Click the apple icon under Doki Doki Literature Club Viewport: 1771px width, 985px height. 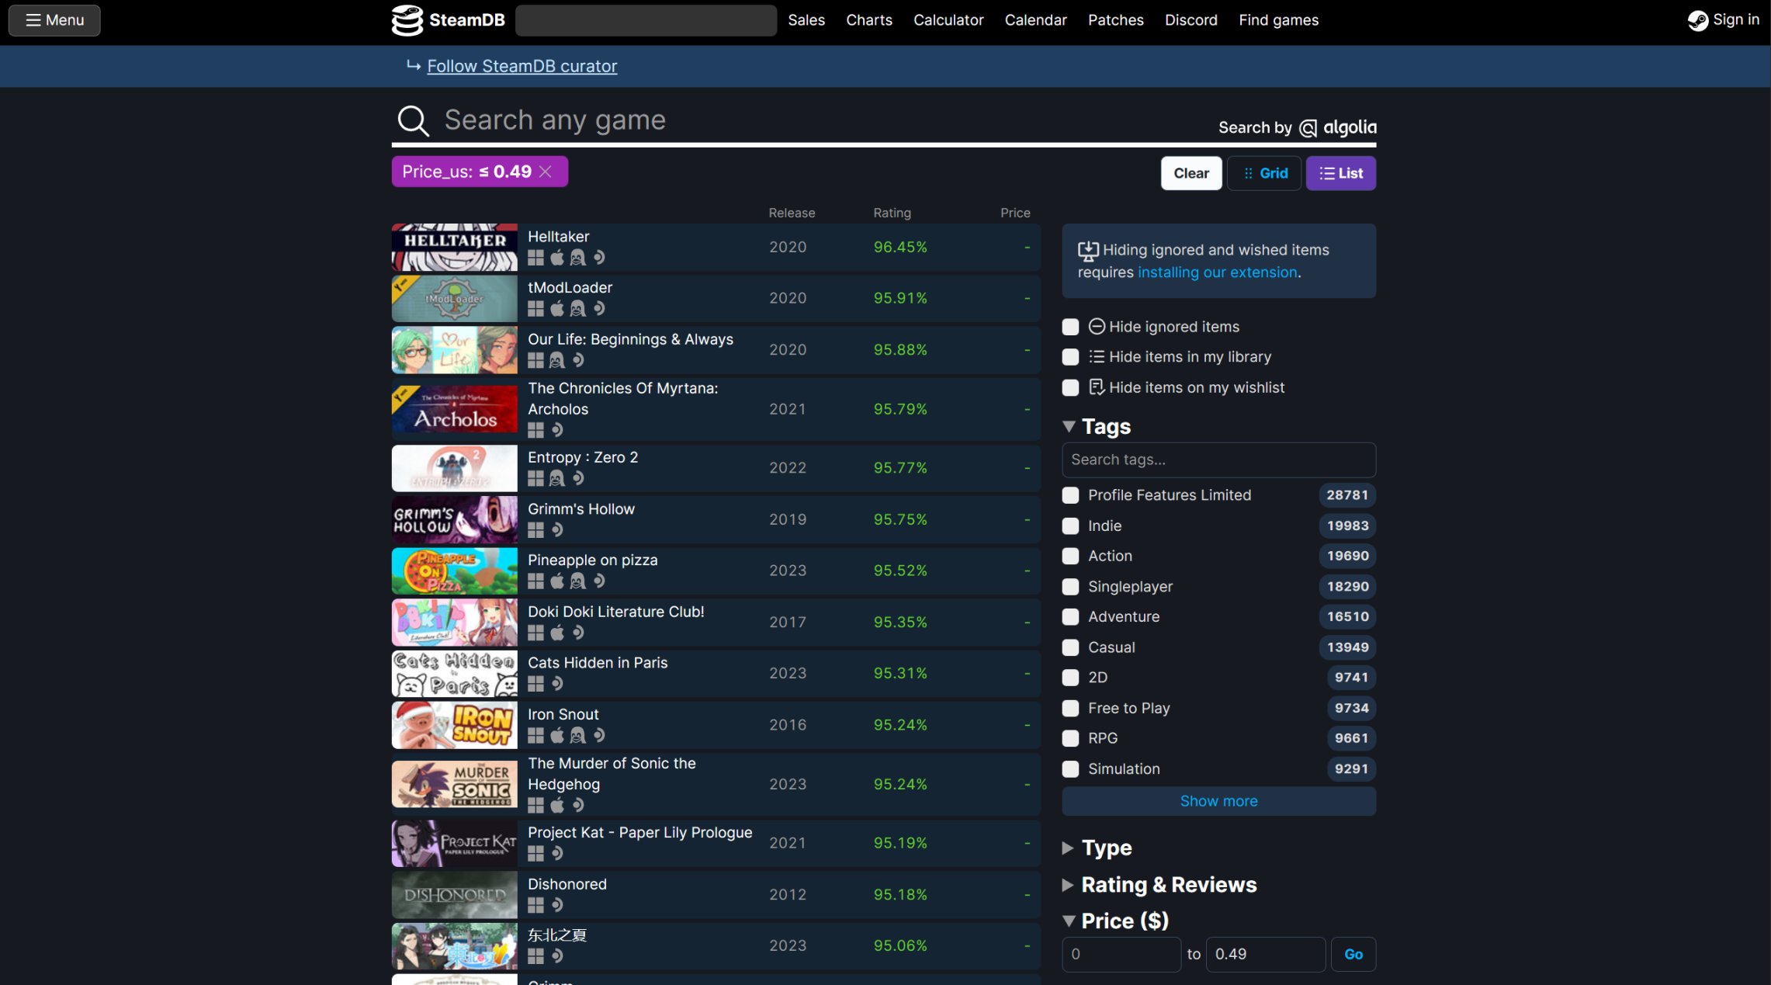557,633
